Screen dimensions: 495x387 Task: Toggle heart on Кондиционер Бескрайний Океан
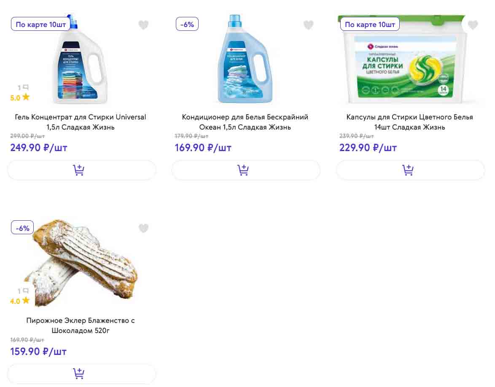coord(308,25)
